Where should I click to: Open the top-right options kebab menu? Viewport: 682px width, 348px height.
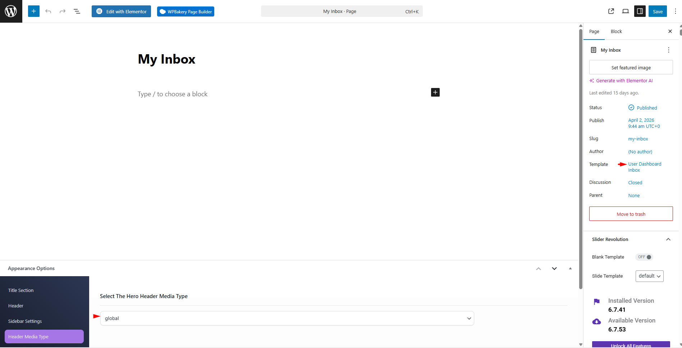point(675,11)
